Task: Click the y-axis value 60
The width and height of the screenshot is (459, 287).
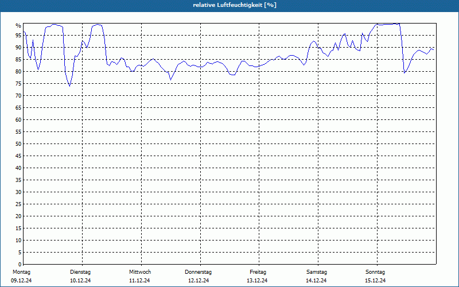Action: pyautogui.click(x=18, y=120)
